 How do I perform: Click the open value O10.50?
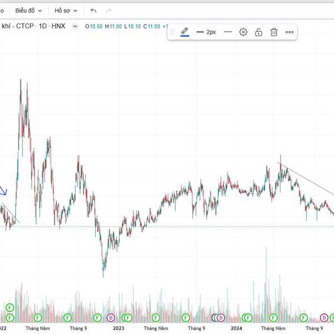pos(94,26)
